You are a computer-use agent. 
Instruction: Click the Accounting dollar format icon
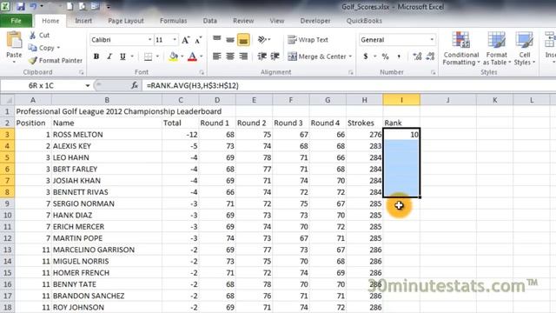click(366, 56)
